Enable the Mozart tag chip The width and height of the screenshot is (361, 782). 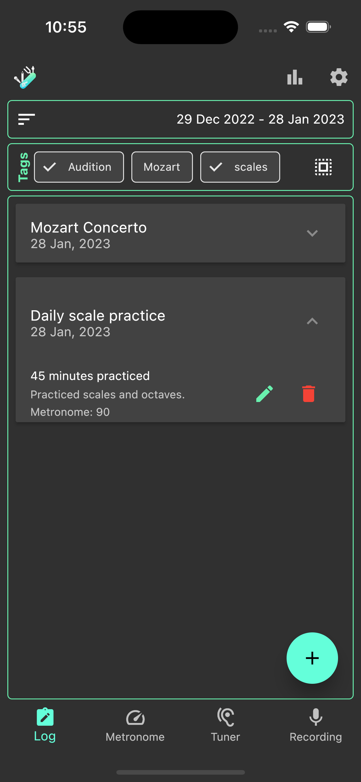(162, 167)
